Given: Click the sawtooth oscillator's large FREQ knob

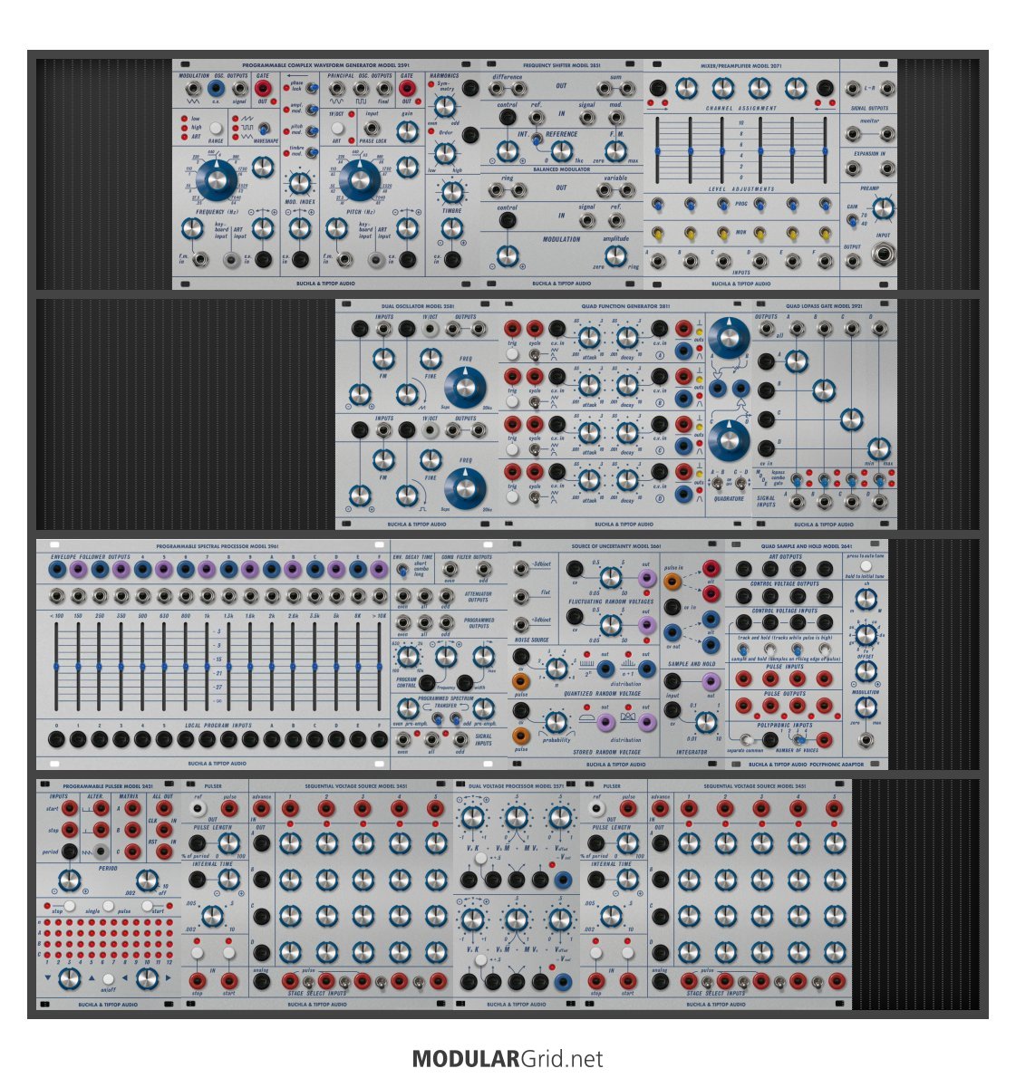Looking at the screenshot, I should 465,388.
